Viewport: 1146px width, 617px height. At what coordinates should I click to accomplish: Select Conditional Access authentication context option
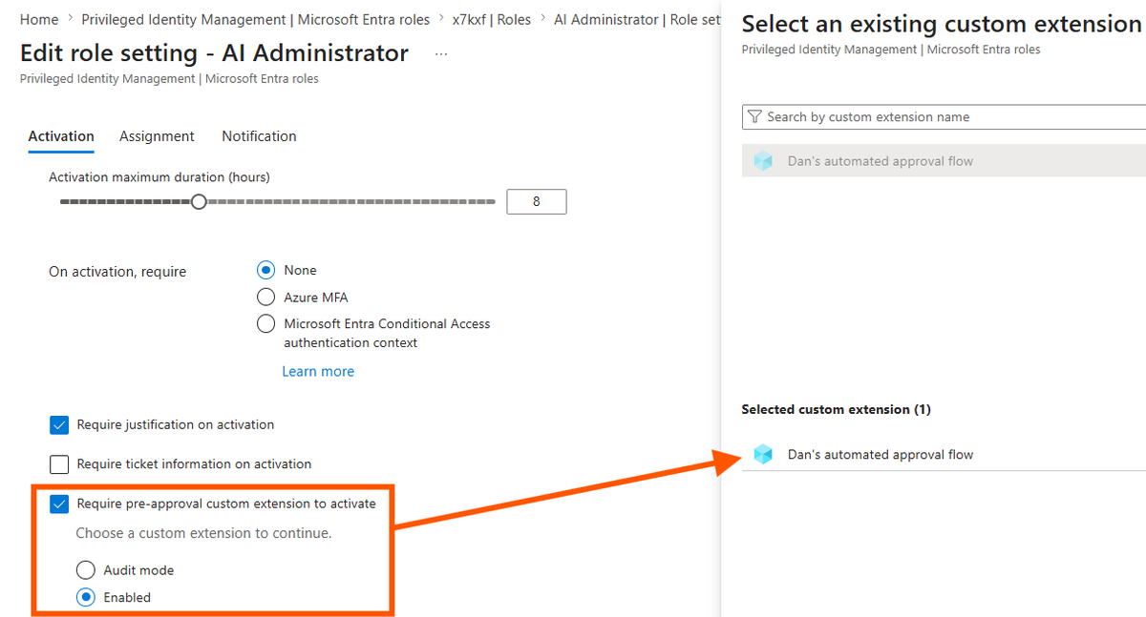[x=266, y=324]
